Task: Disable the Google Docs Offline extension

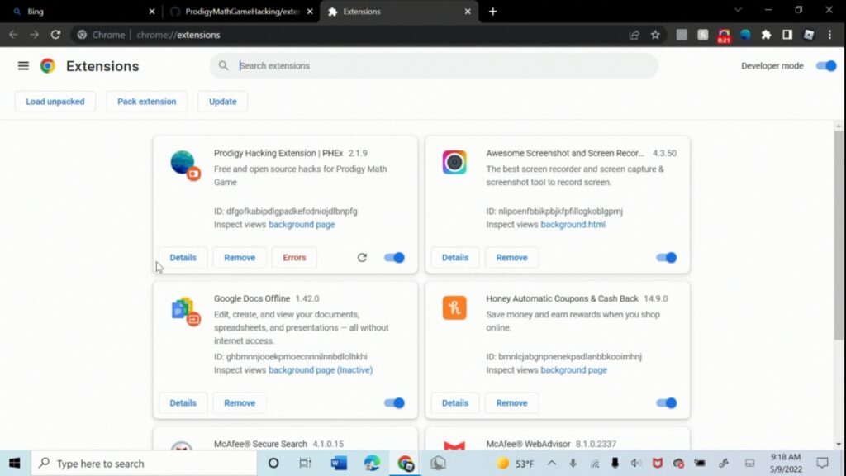Action: (394, 402)
